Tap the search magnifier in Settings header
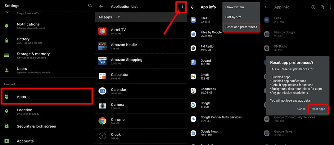Image resolution: width=334 pixels, height=145 pixels. tap(90, 6)
